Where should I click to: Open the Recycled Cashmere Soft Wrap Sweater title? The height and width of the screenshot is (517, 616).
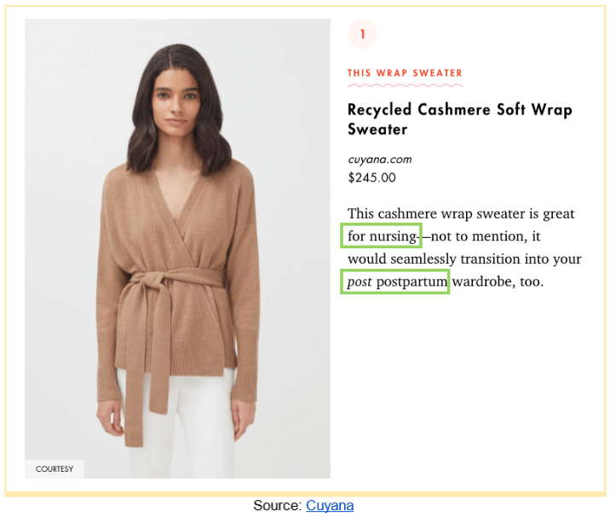tap(459, 119)
